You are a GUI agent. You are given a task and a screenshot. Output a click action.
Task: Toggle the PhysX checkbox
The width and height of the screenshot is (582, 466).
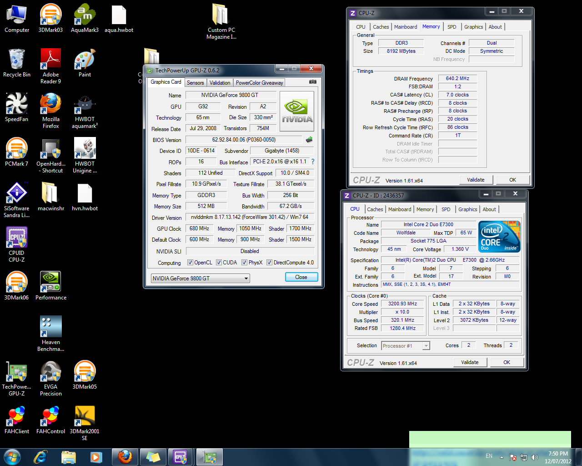tap(245, 263)
